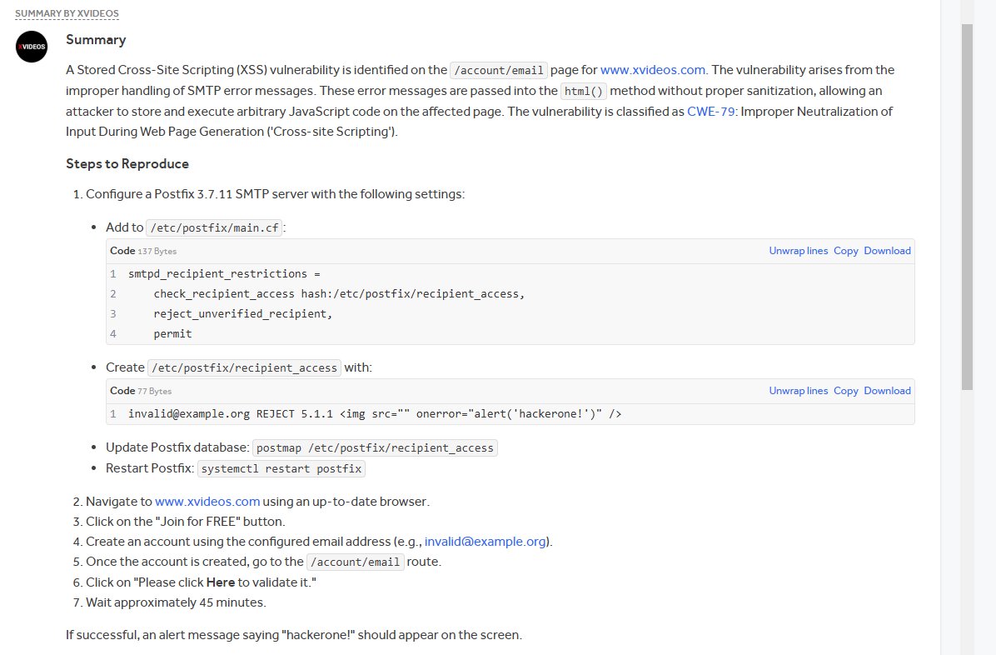The image size is (996, 655).
Task: Click the 'html()' inline code
Action: pos(583,91)
